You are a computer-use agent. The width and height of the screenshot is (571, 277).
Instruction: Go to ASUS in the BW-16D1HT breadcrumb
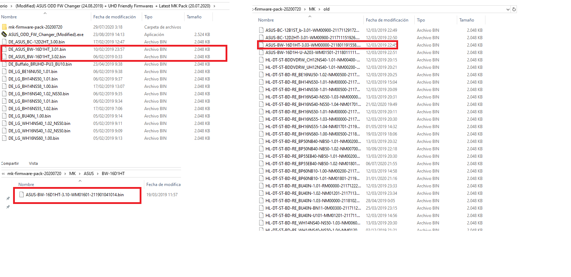click(x=89, y=174)
